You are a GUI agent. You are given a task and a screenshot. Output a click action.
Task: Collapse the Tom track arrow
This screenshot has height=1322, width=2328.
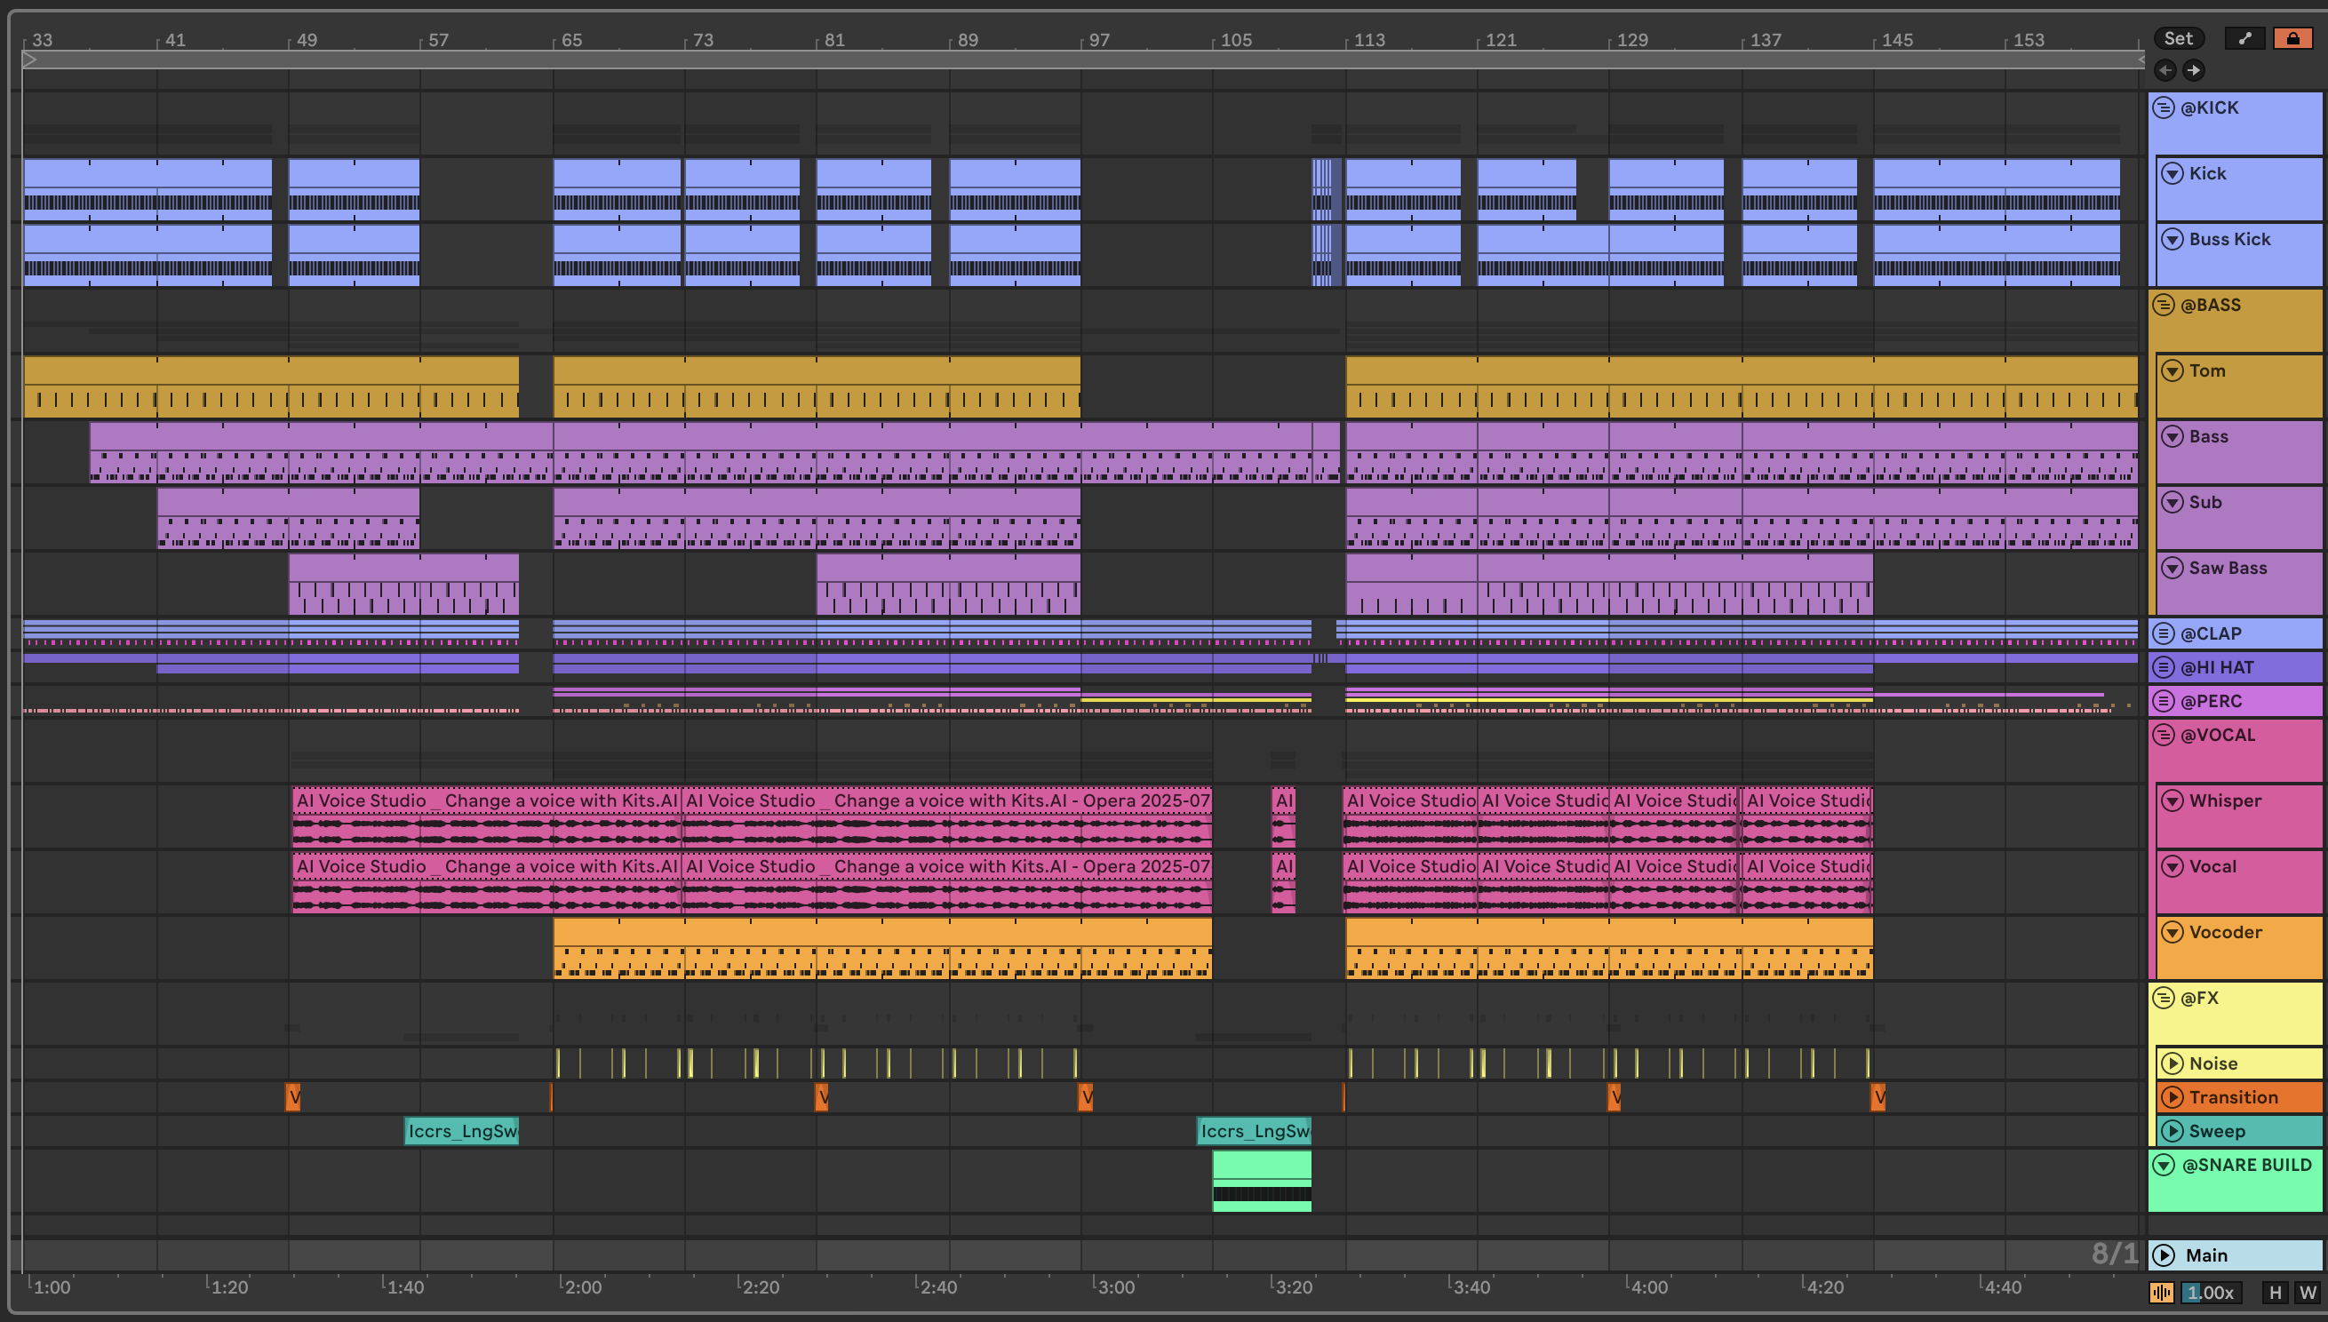point(2172,370)
